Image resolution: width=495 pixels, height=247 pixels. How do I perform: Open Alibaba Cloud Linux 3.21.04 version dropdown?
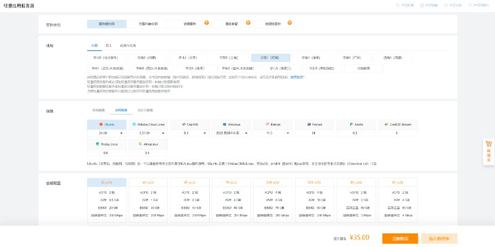click(148, 133)
